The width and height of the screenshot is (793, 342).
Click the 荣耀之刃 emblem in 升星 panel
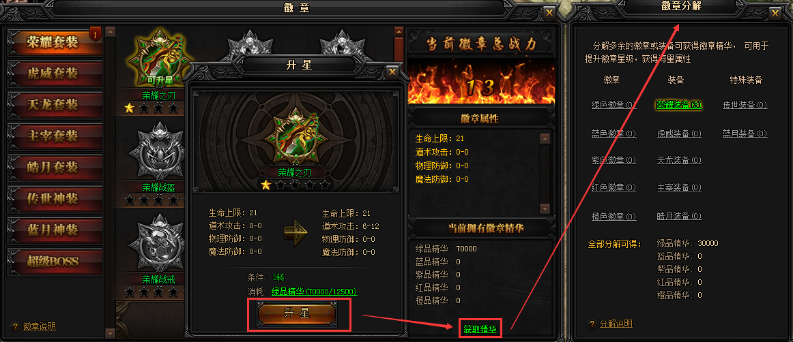293,138
